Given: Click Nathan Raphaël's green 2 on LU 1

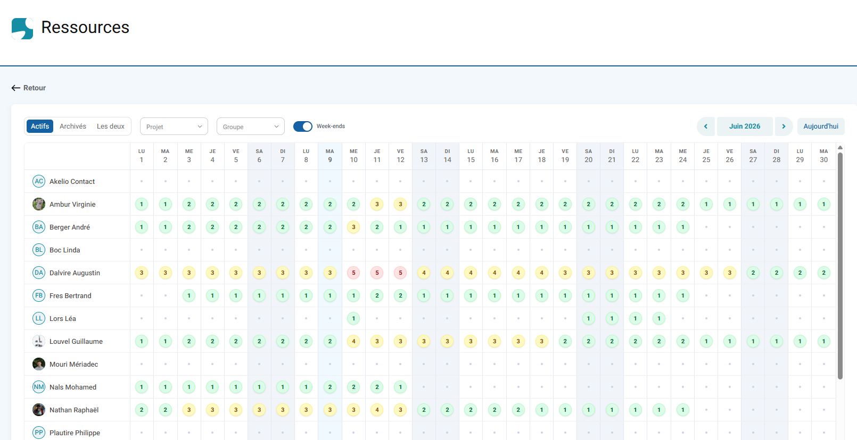Looking at the screenshot, I should pyautogui.click(x=142, y=410).
